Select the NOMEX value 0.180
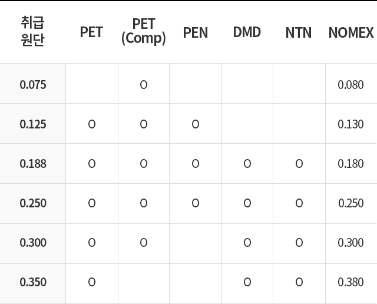The height and width of the screenshot is (304, 377). (350, 164)
